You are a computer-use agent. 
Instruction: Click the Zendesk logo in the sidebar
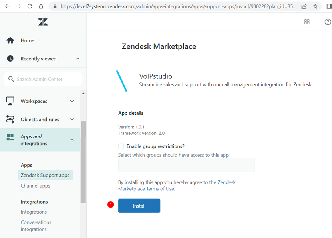coord(43,22)
